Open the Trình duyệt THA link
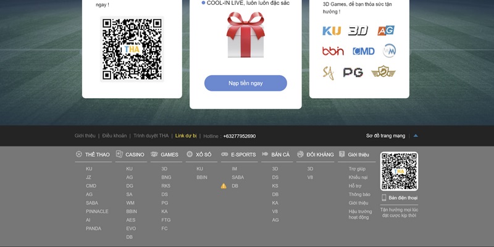The height and width of the screenshot is (247, 494). coord(151,136)
